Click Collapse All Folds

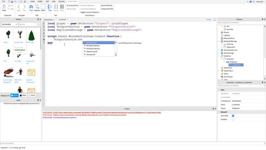[x=107, y=9]
